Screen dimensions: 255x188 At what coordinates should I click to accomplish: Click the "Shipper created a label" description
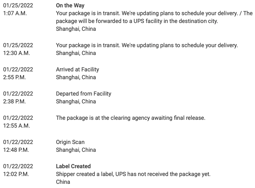click(x=133, y=174)
